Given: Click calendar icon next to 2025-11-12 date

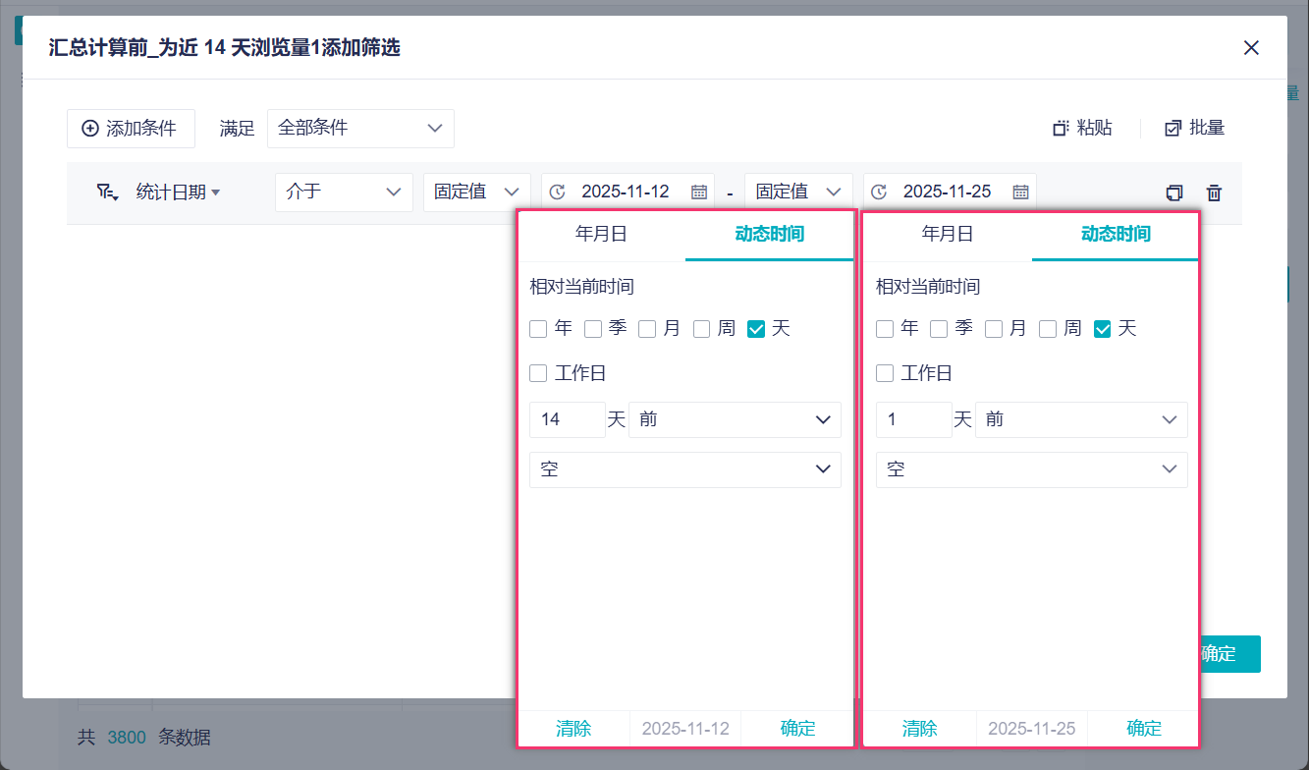Looking at the screenshot, I should [x=699, y=192].
